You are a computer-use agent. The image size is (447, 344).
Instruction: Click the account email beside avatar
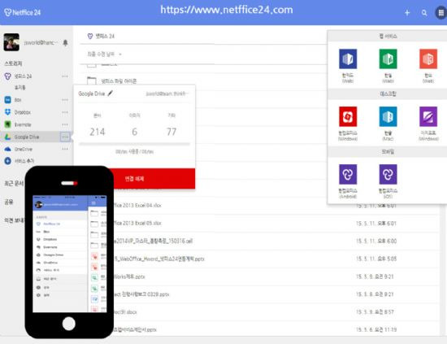pos(41,42)
